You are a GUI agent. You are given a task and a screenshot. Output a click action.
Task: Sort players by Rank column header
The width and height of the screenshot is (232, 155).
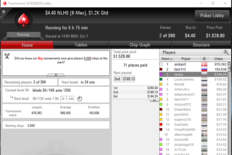[167, 59]
